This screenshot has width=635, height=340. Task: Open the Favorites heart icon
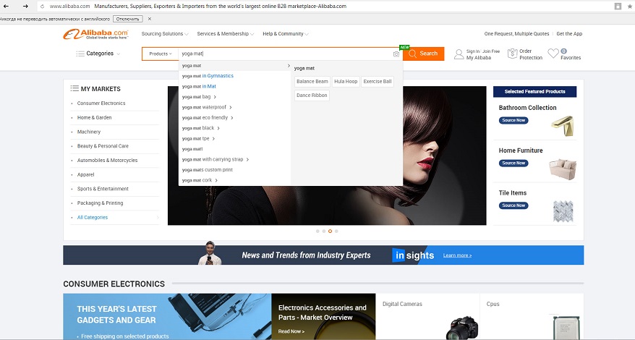pyautogui.click(x=553, y=54)
